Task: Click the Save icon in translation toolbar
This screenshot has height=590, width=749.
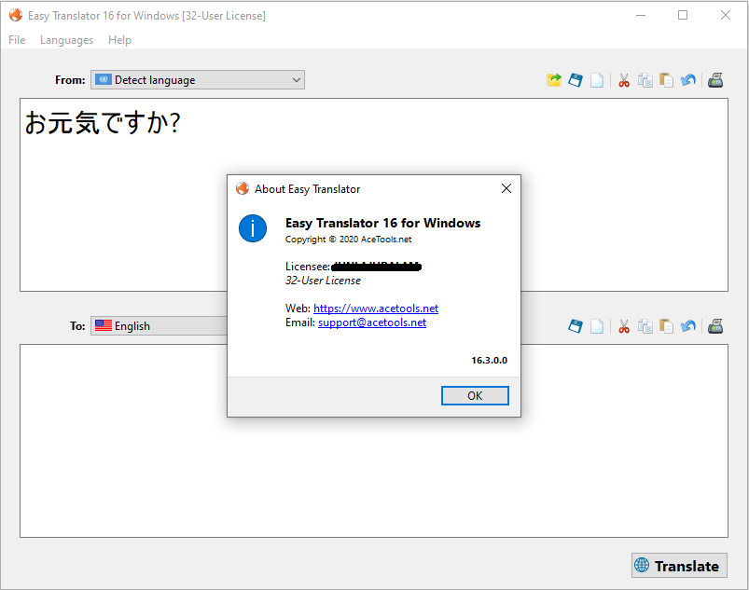Action: tap(576, 326)
